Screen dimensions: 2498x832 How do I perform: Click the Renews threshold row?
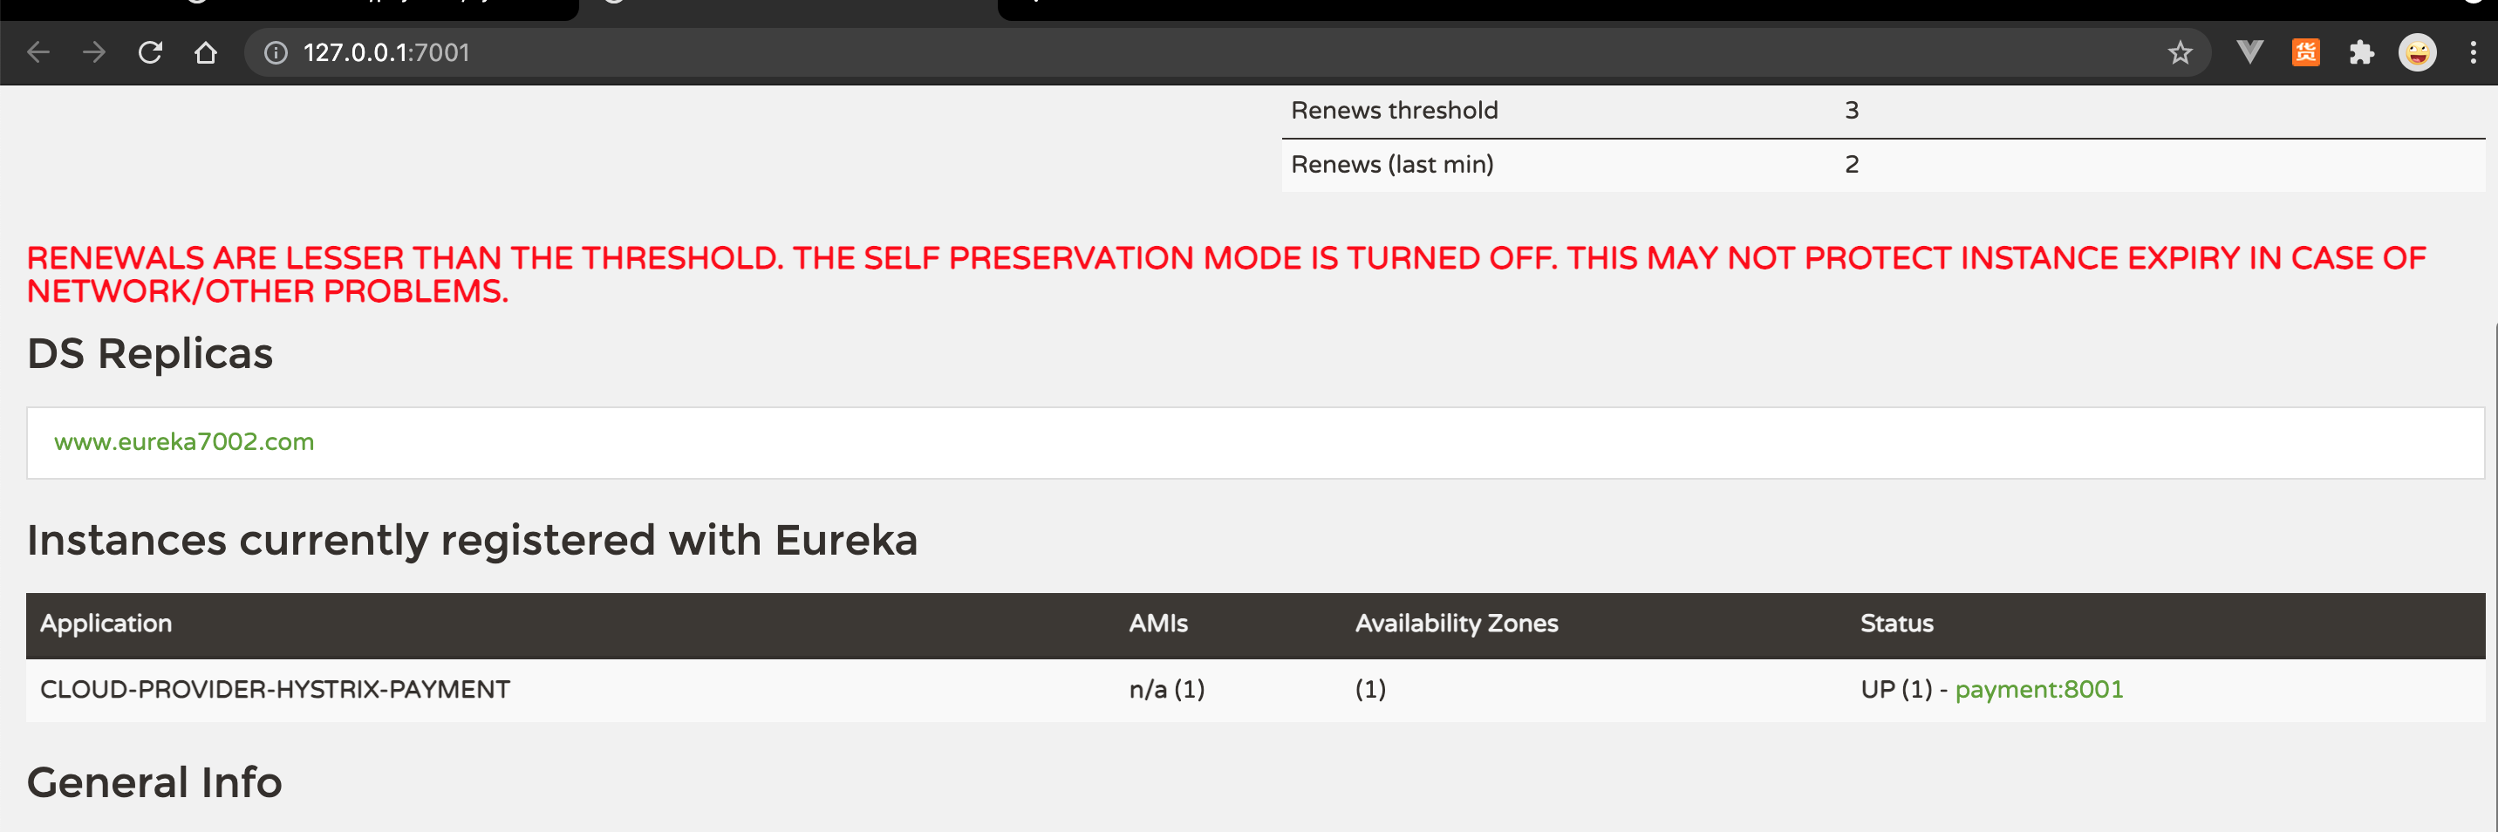tap(1882, 112)
